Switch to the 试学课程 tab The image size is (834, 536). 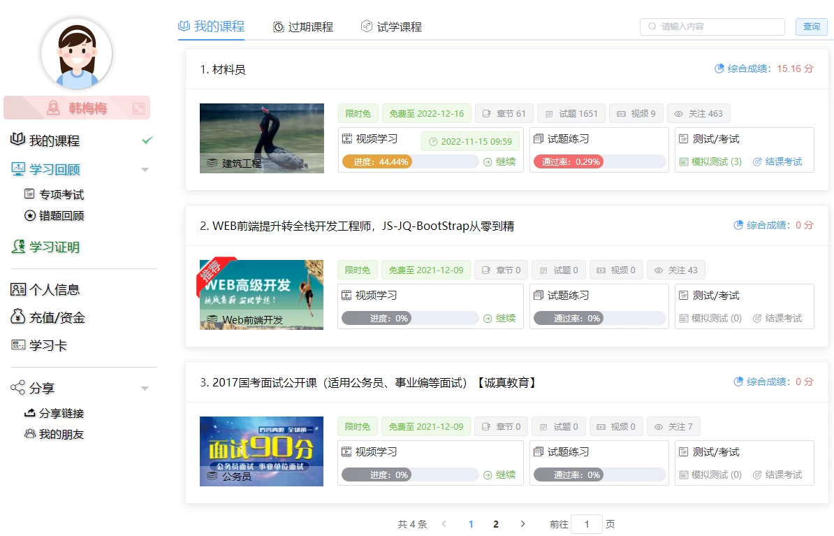pos(390,25)
